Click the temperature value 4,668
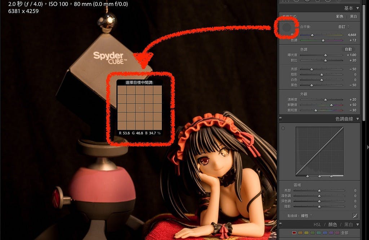Image resolution: width=369 pixels, height=240 pixels. (352, 35)
